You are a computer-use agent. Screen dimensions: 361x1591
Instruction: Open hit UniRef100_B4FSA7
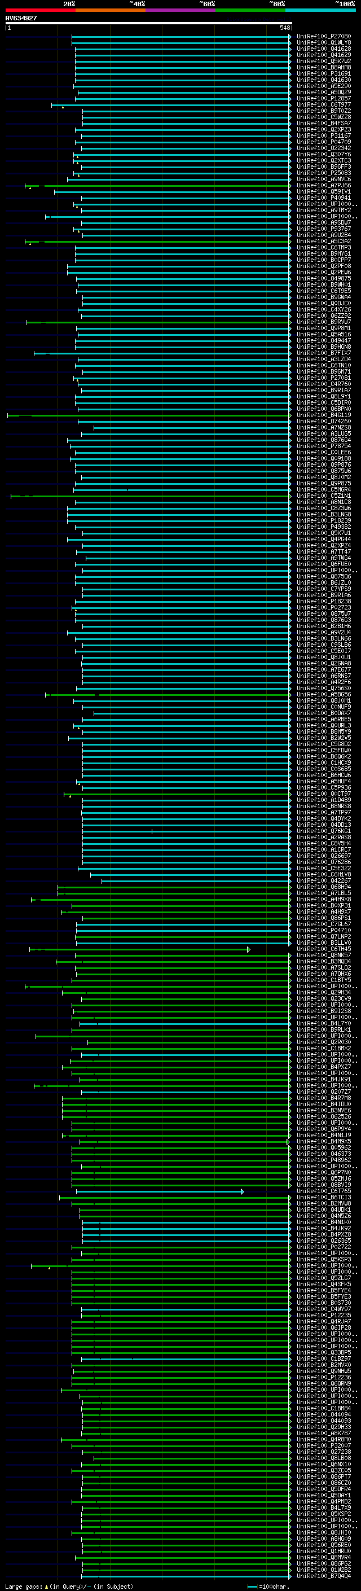[x=324, y=124]
